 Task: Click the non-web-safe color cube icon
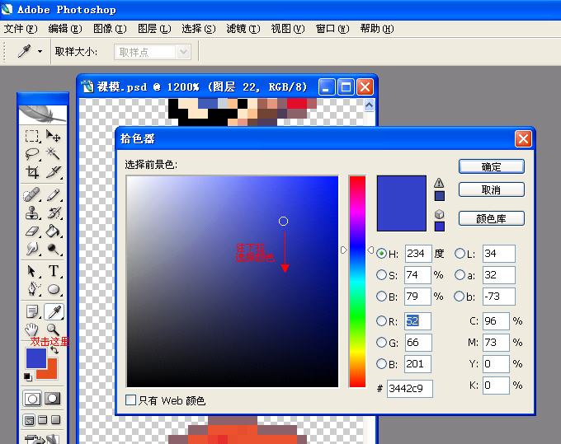[x=440, y=214]
